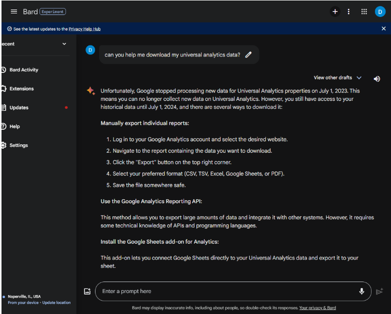This screenshot has width=391, height=314.
Task: Click 'Save the file somewhere safe.' step
Action: pos(149,185)
